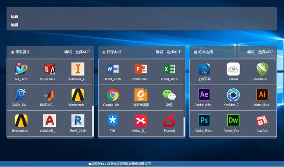Launch the Foxmail app icon
The height and width of the screenshot is (167, 284).
pos(169,121)
